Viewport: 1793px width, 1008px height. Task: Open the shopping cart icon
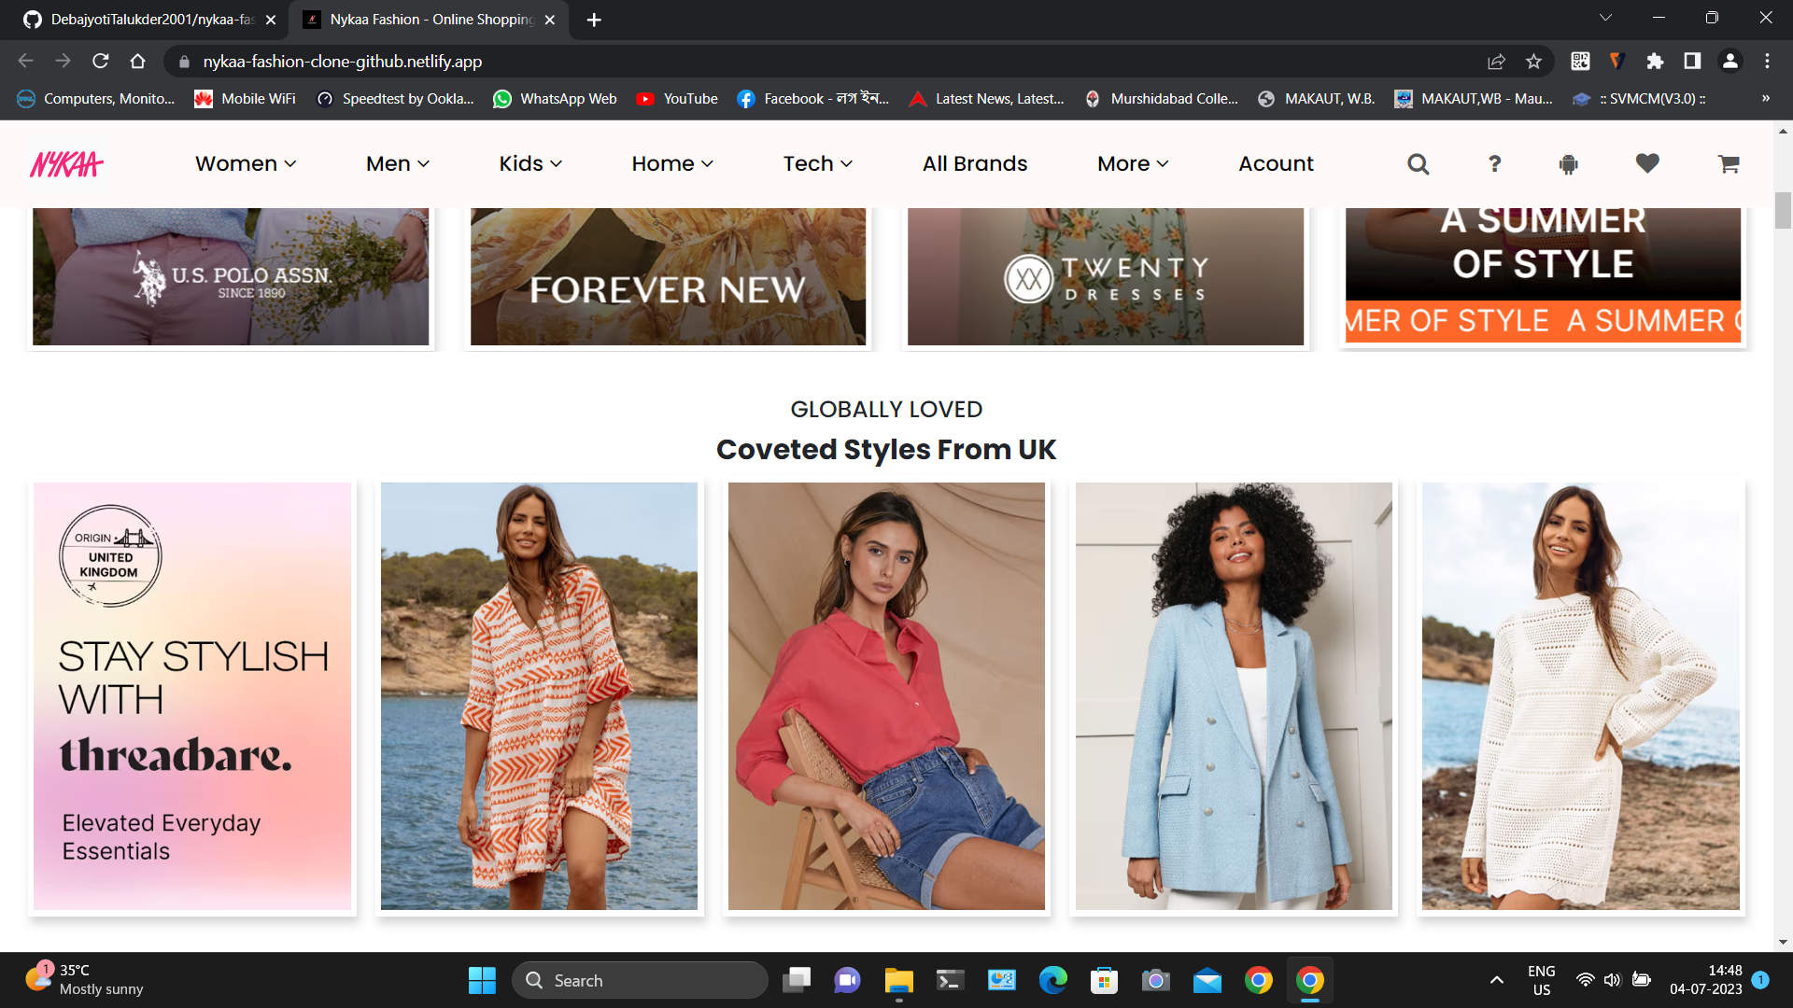click(x=1728, y=163)
